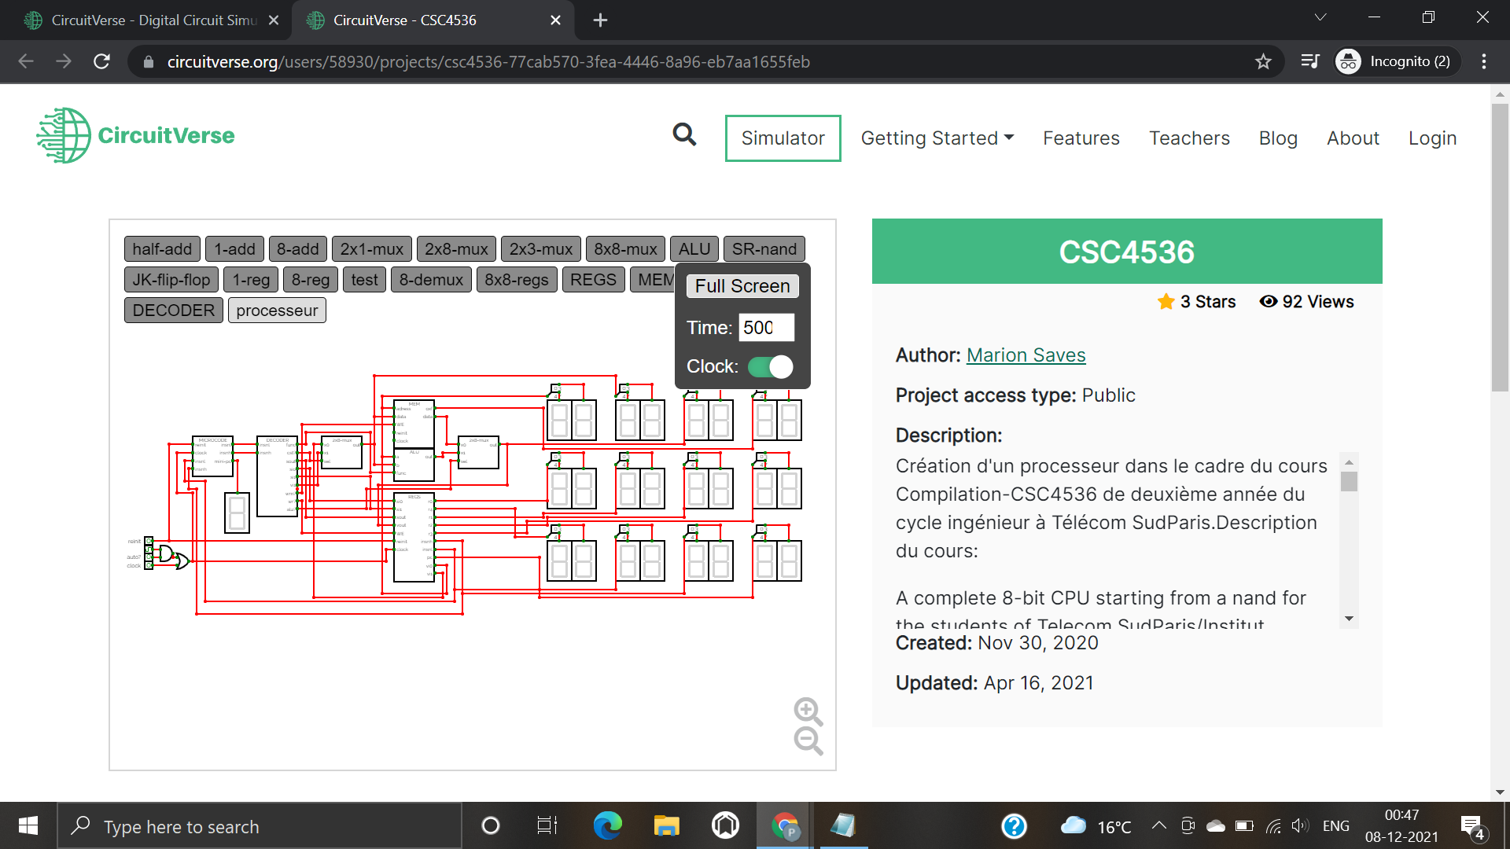1510x849 pixels.
Task: Open File Explorer from the taskbar
Action: coord(665,825)
